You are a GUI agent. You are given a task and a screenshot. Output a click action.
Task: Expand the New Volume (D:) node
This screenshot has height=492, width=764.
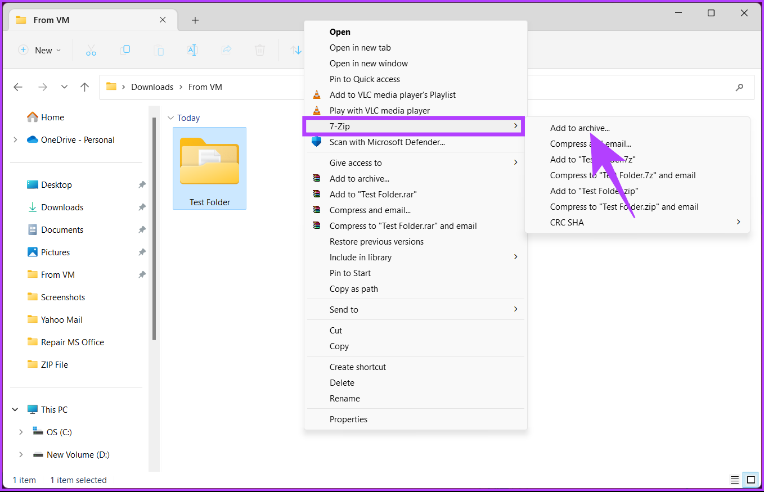pos(21,455)
